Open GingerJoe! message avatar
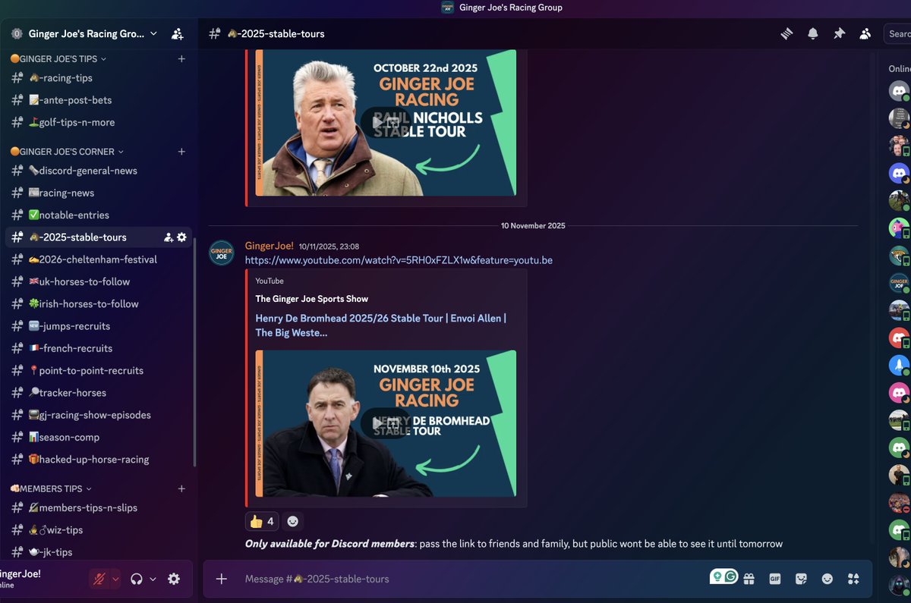 221,253
